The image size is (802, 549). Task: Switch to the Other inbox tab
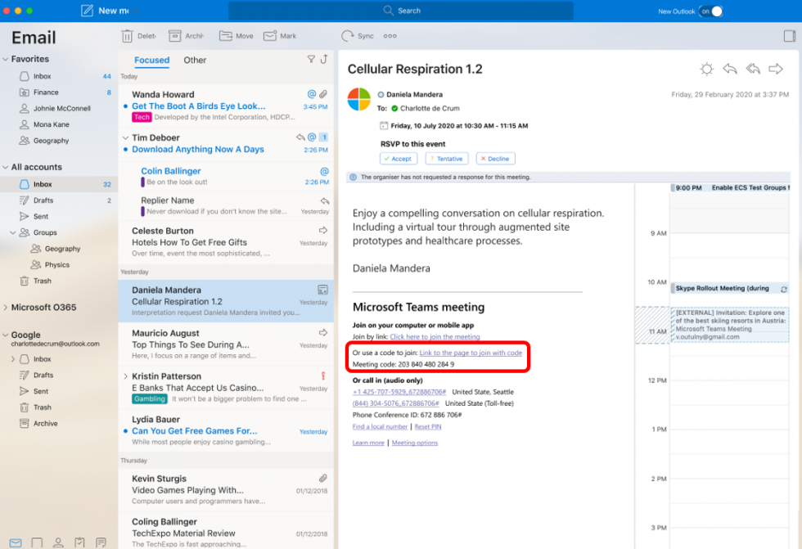point(195,59)
